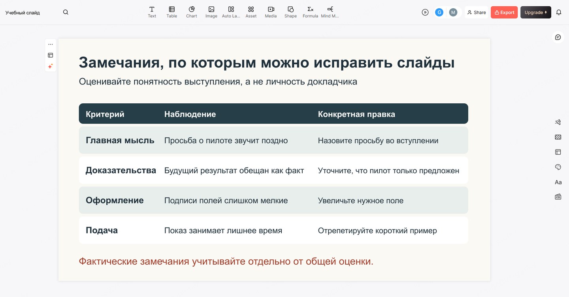Open the striped background icon in right sidebar
Screen dimensions: 569x297
(558, 137)
